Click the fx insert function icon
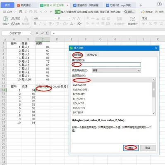 point(47,33)
